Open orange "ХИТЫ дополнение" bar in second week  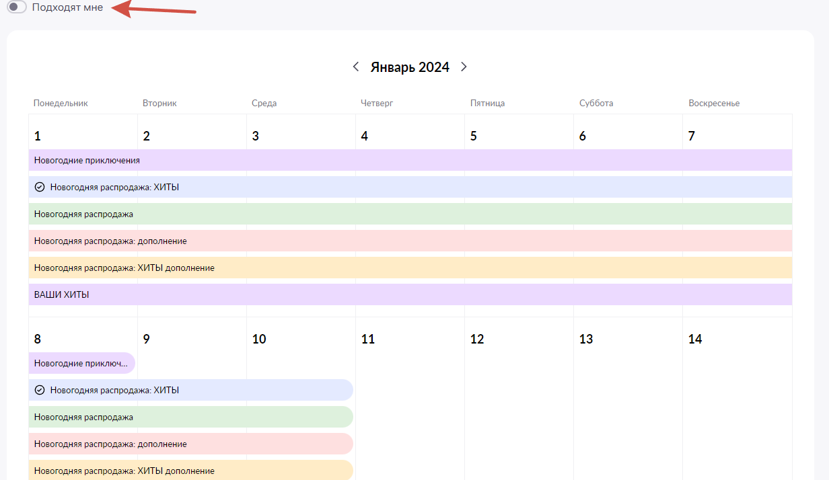tap(190, 471)
